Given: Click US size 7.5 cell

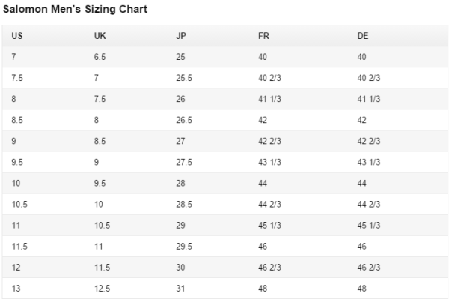Looking at the screenshot, I should click(x=17, y=78).
